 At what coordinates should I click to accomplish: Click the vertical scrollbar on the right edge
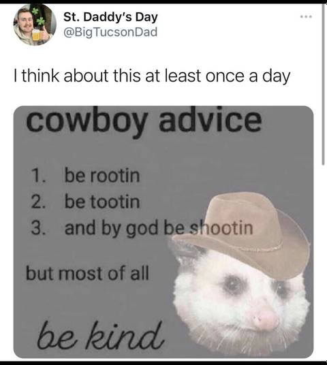click(323, 84)
